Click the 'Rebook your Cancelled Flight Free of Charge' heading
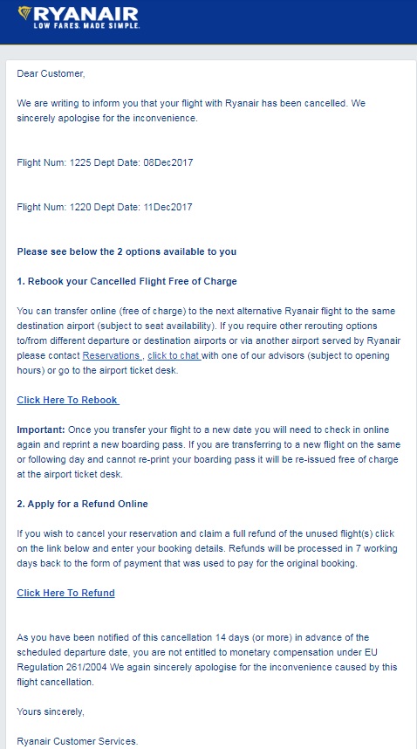Image resolution: width=417 pixels, height=749 pixels. click(x=126, y=281)
